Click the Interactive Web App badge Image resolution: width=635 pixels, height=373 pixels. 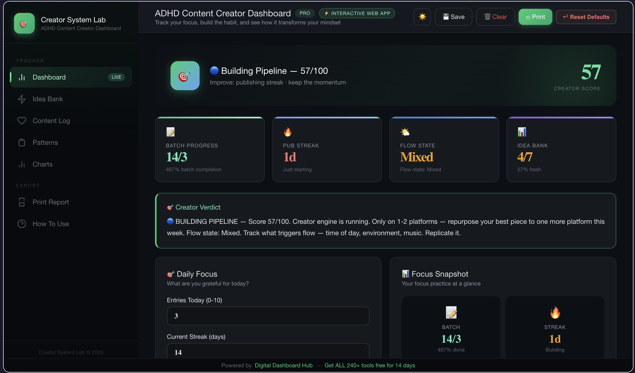click(357, 13)
